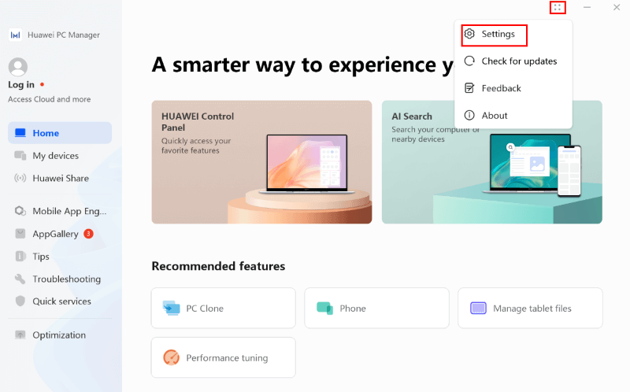Click the PC Clone feature button
The width and height of the screenshot is (630, 392).
coord(224,308)
